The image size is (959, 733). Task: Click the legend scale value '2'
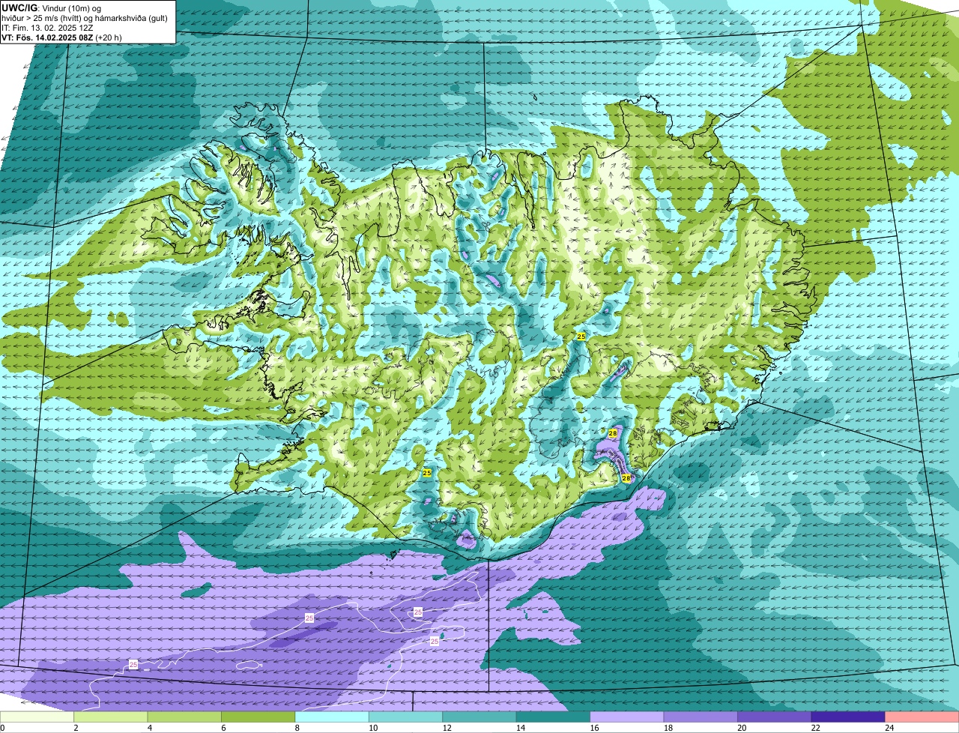(x=75, y=728)
